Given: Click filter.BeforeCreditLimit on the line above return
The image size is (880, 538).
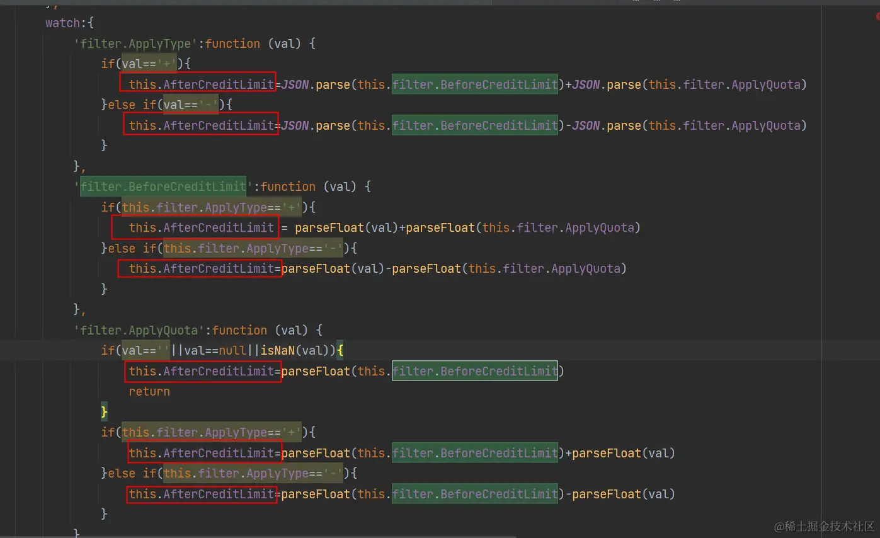Looking at the screenshot, I should tap(475, 371).
